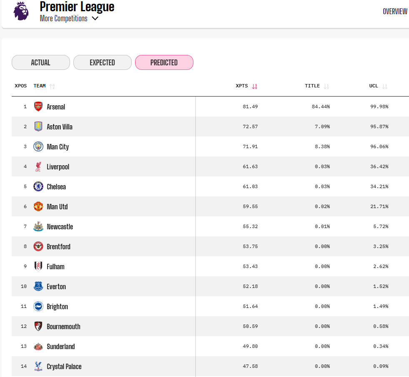Click the Premier League logo icon

(x=21, y=11)
